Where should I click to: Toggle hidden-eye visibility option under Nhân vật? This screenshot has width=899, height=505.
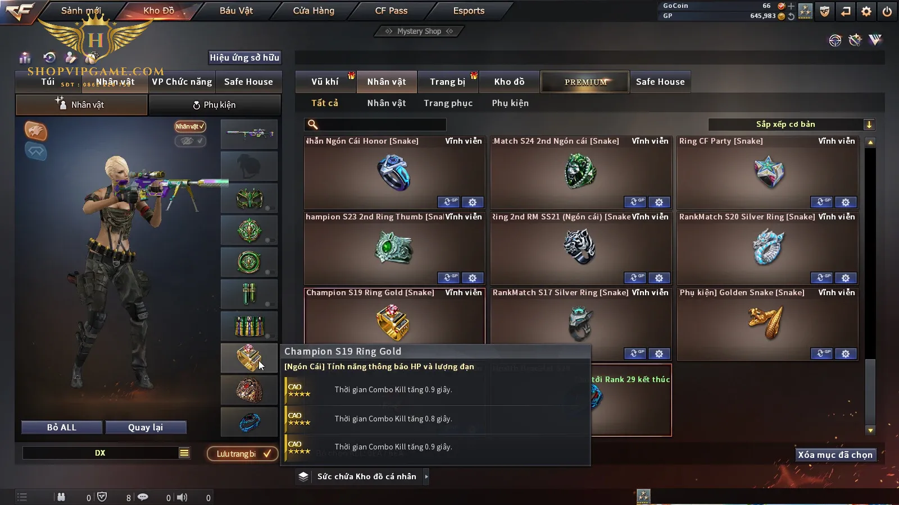pyautogui.click(x=190, y=141)
